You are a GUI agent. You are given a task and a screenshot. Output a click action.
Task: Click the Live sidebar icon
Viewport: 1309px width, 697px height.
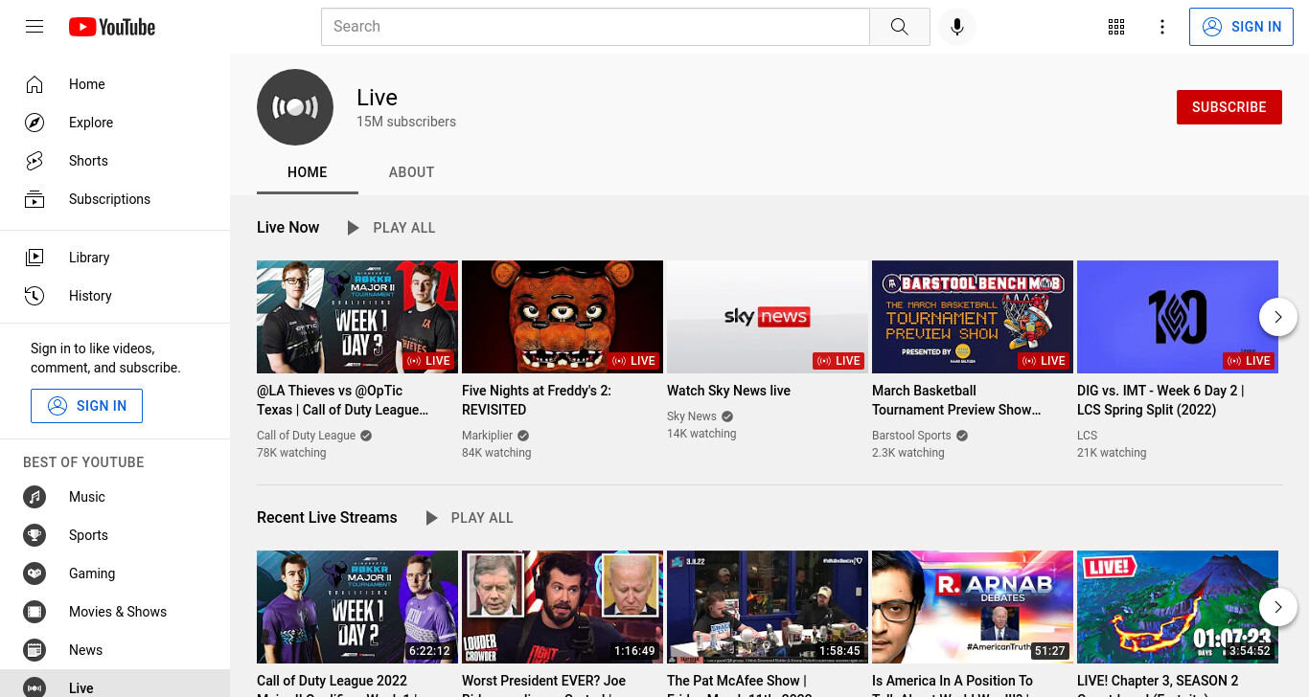click(x=34, y=687)
